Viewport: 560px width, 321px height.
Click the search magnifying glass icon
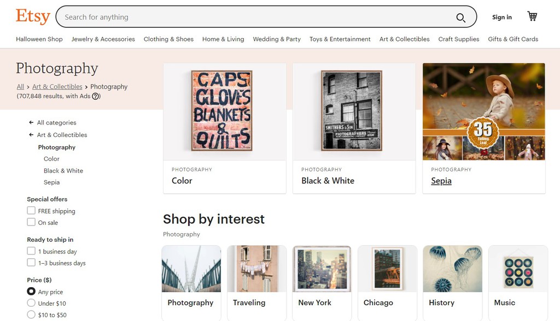pyautogui.click(x=461, y=17)
